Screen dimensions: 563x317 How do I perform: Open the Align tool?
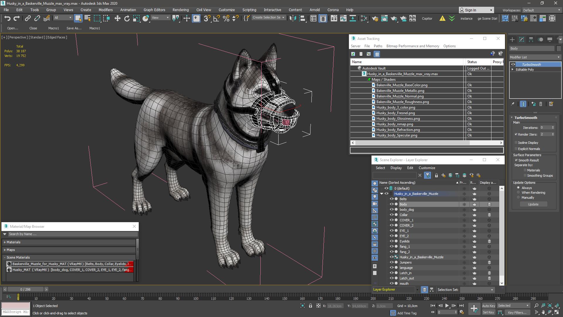point(302,18)
